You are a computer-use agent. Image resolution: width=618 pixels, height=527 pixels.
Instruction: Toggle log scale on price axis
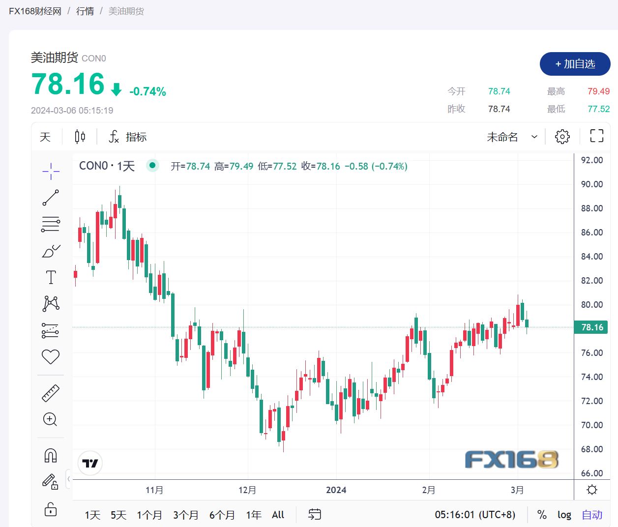tap(564, 515)
